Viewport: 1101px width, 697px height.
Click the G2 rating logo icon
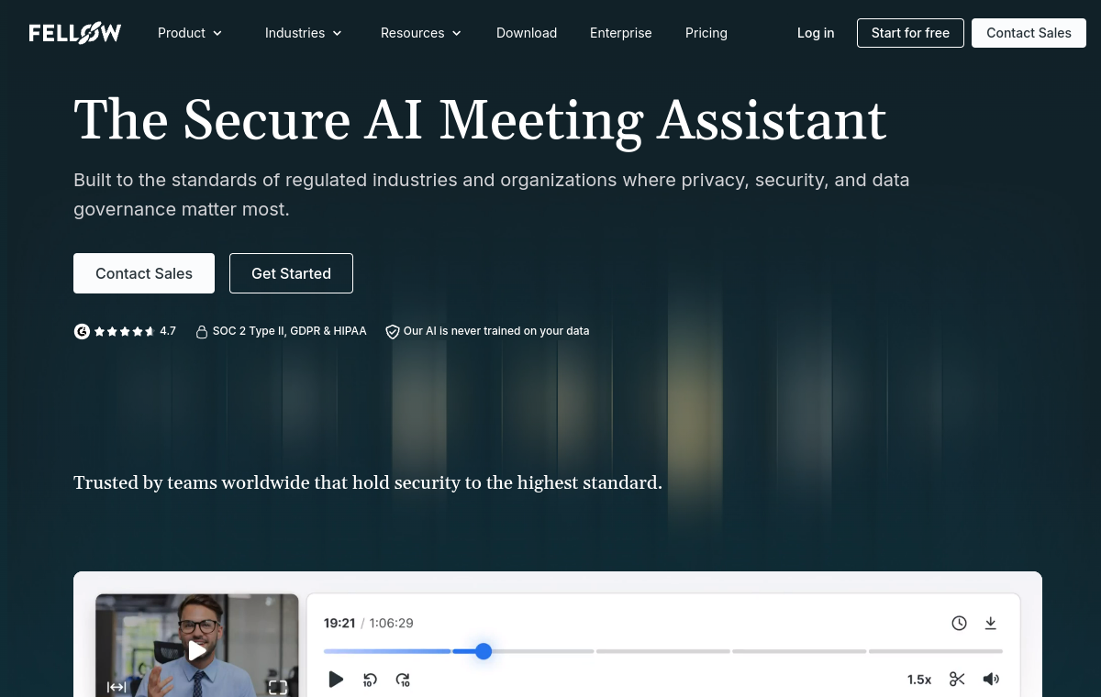[x=82, y=331]
